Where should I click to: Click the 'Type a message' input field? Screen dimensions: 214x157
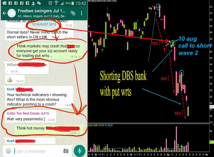(x=37, y=151)
